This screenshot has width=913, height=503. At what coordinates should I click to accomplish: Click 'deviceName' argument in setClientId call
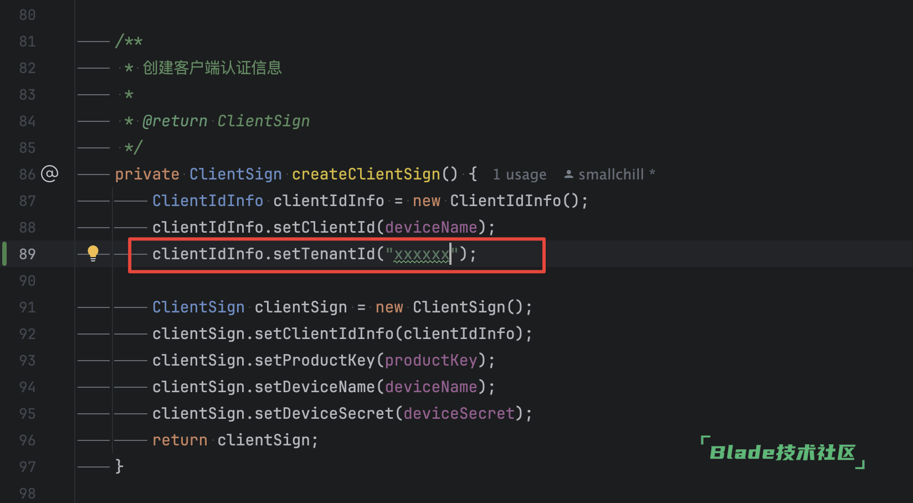point(431,227)
